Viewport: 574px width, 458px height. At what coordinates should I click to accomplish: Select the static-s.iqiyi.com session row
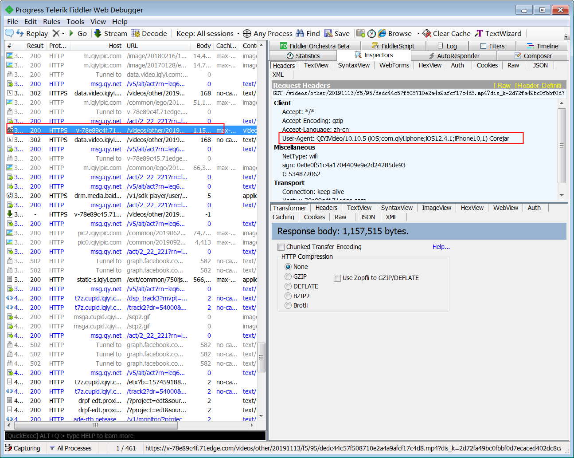point(131,280)
